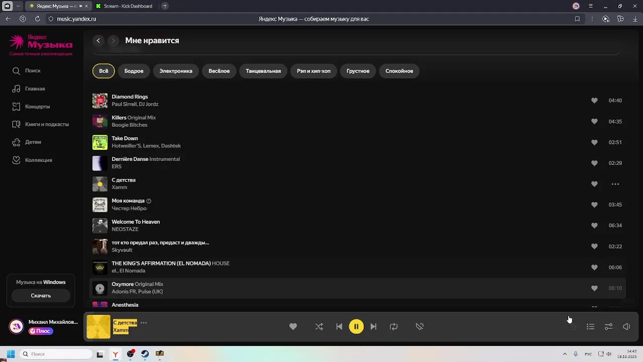Open Детям section in sidebar
Viewport: 643px width, 362px height.
[27, 142]
